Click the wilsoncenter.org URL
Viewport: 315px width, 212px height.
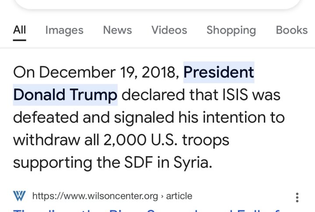point(95,196)
